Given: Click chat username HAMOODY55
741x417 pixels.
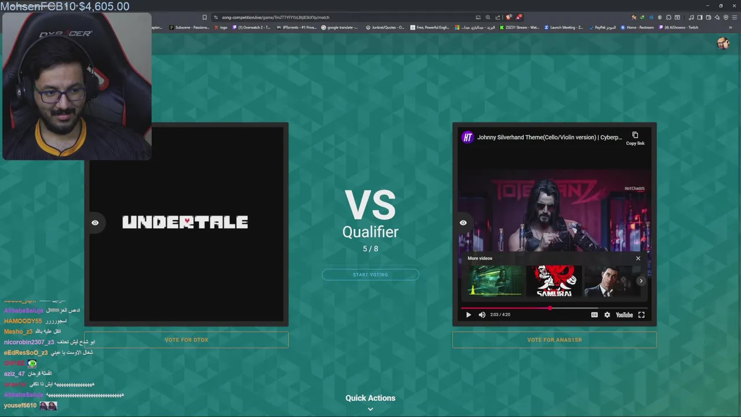Looking at the screenshot, I should 23,321.
